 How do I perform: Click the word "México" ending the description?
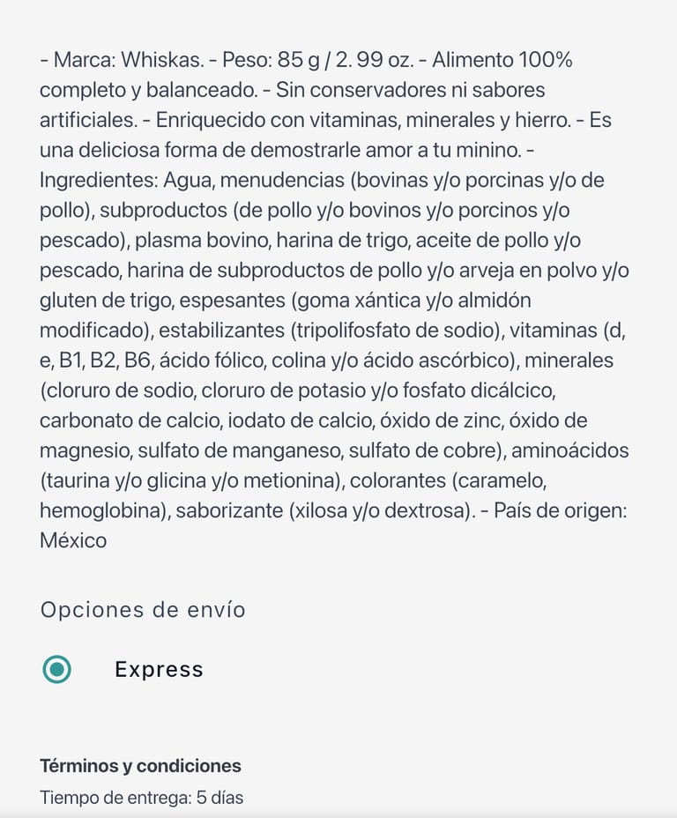(73, 539)
